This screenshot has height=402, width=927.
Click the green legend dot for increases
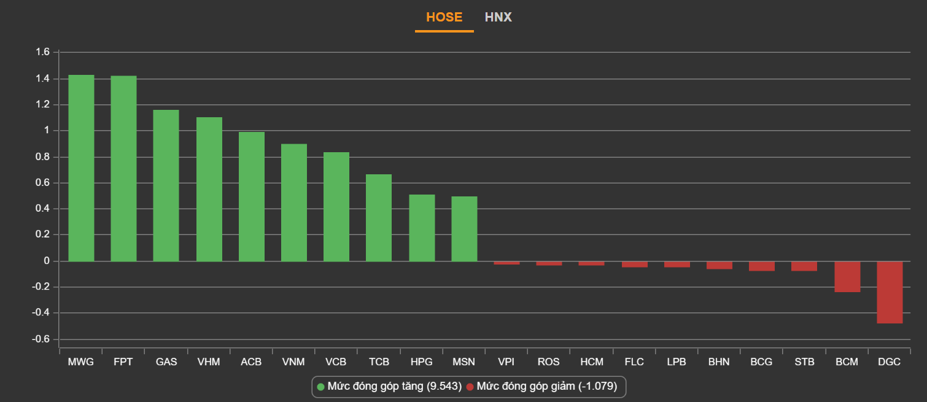(x=320, y=387)
